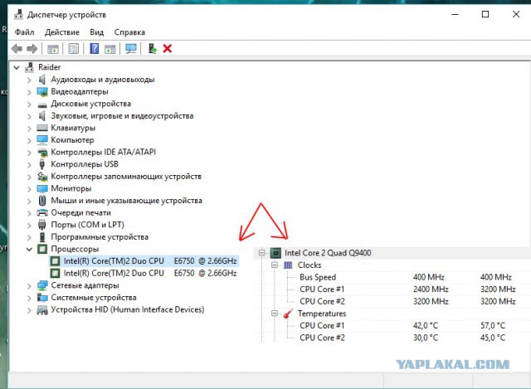This screenshot has height=389, width=531.
Task: Click the Back arrow toolbar icon
Action: click(17, 49)
